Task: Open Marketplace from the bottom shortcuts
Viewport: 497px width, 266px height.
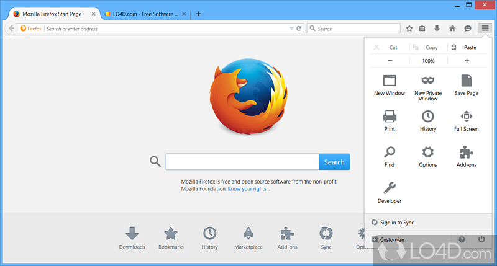Action: pyautogui.click(x=248, y=237)
